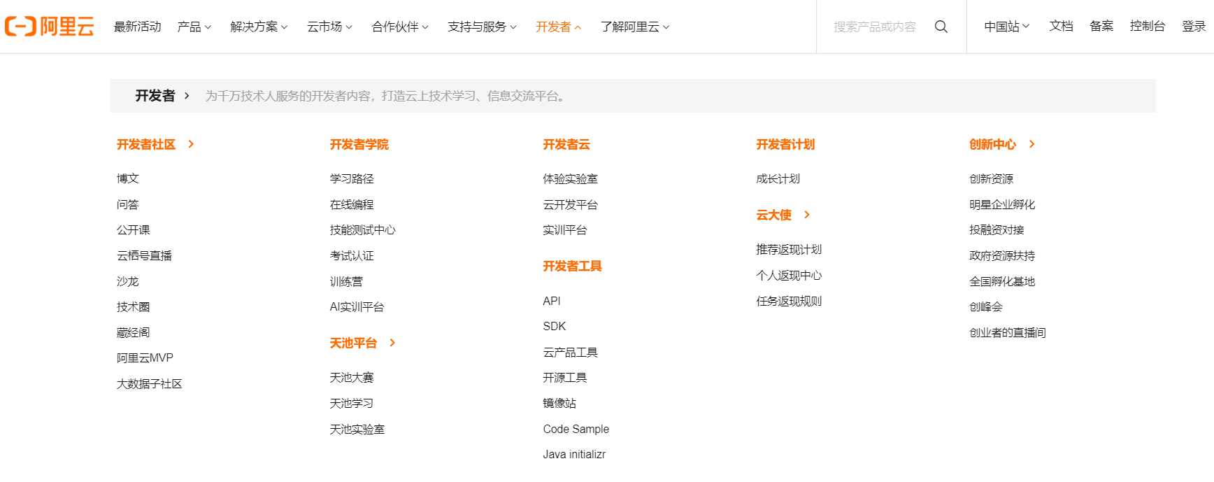Open the 镜像站 link
Screen dimensions: 1214x482
pos(559,403)
